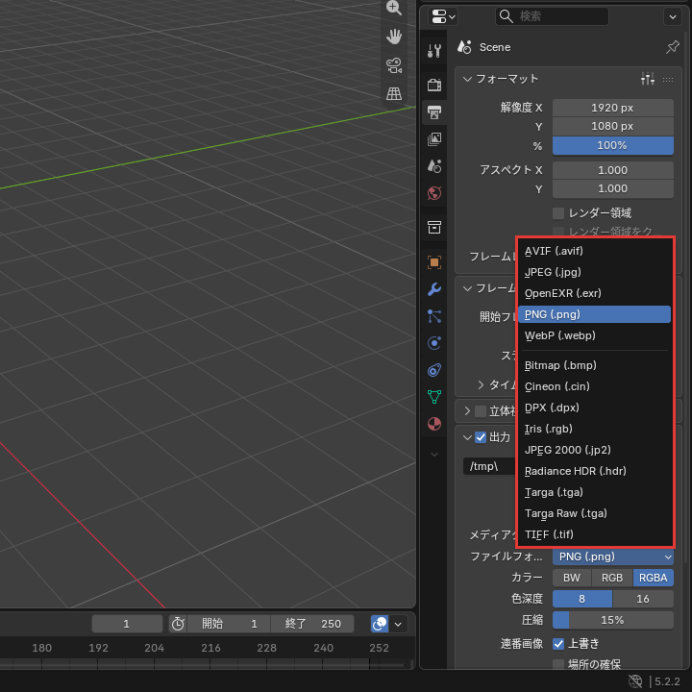Choose WebP (.webp) format
The height and width of the screenshot is (692, 692).
tap(594, 335)
